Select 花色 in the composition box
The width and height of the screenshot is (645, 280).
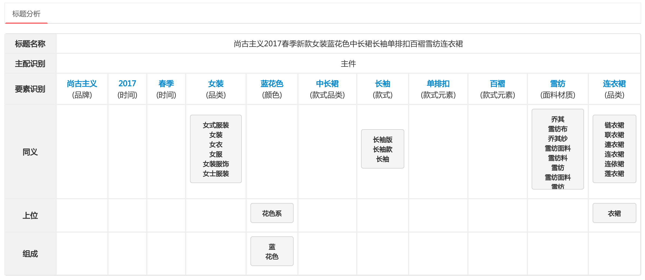(x=272, y=257)
